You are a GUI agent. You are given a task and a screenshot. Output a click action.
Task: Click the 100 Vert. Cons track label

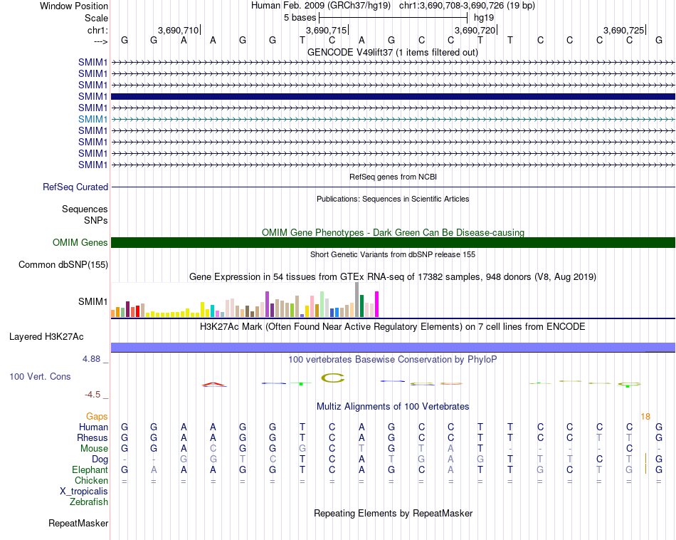(x=40, y=376)
